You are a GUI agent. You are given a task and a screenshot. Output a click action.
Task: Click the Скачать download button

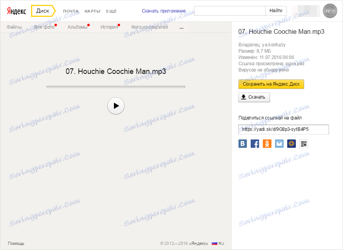coord(254,97)
